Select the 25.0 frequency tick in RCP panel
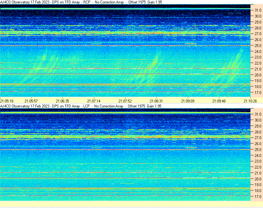263x208 pixels. point(258,45)
